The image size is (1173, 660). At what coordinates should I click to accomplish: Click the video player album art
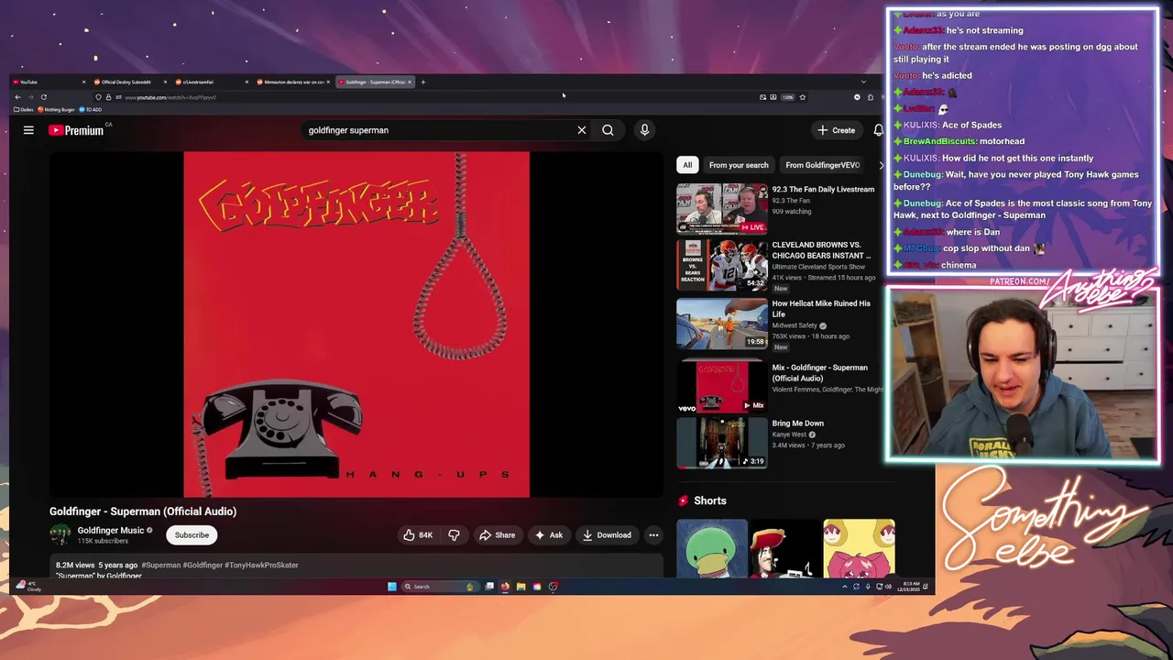click(x=356, y=324)
